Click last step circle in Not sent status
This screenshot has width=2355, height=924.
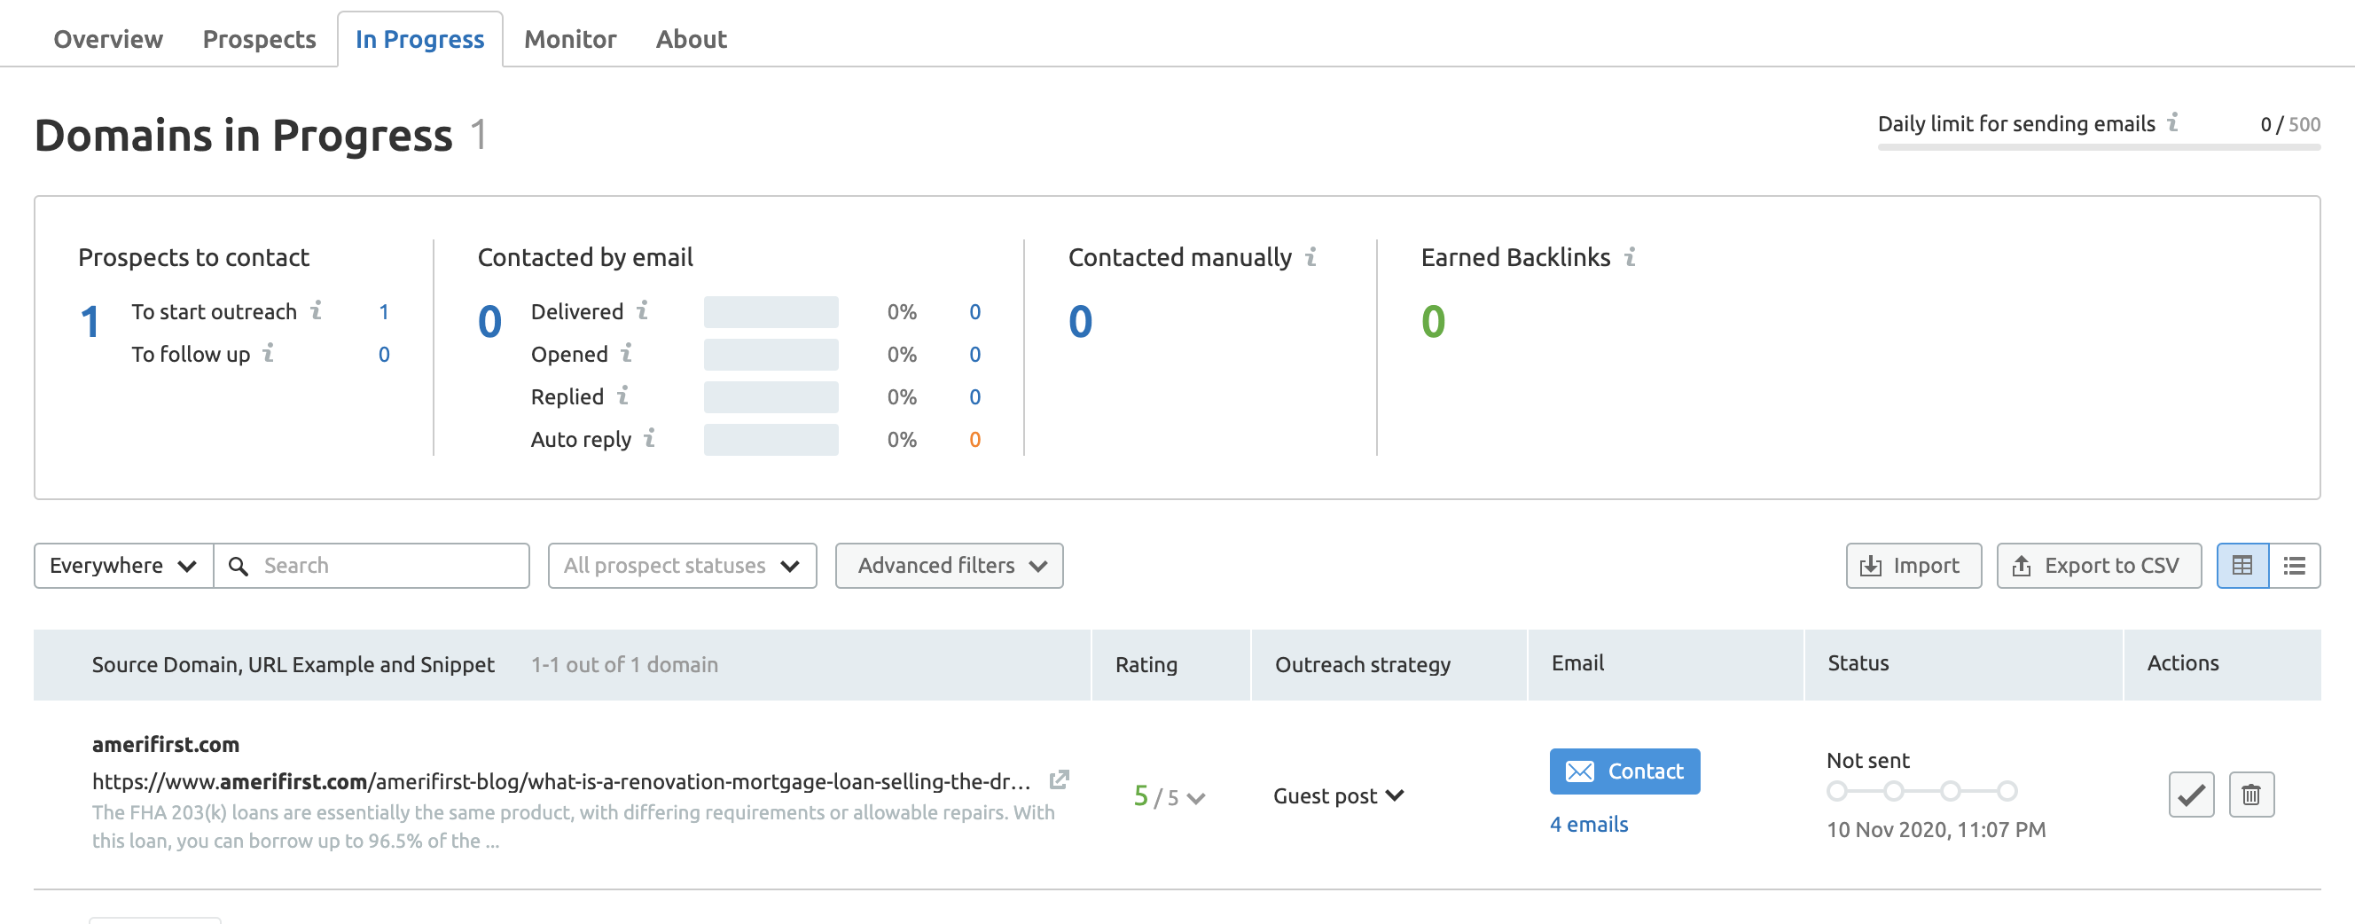[x=2007, y=791]
